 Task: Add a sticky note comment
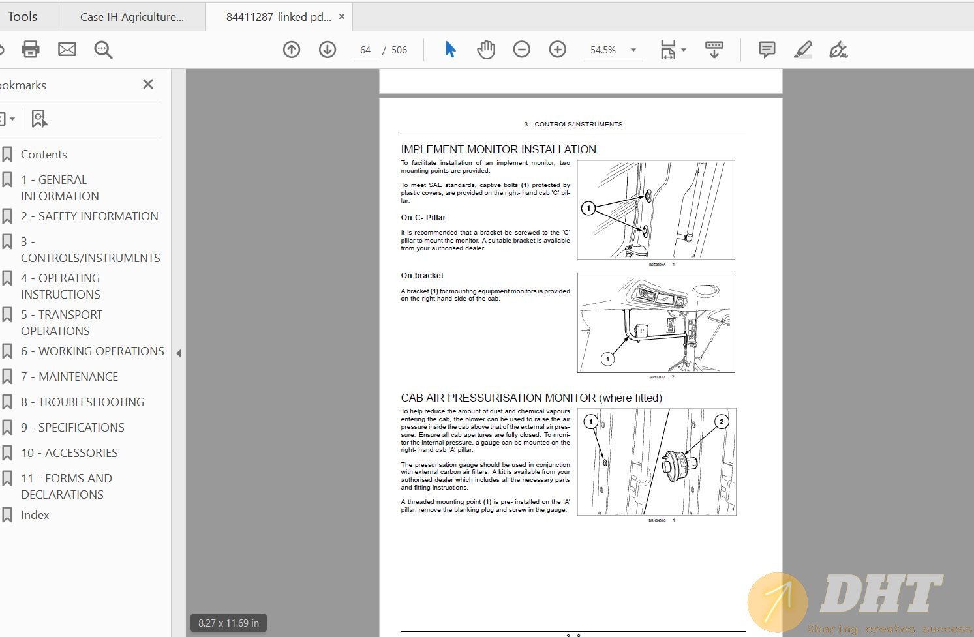pos(767,50)
